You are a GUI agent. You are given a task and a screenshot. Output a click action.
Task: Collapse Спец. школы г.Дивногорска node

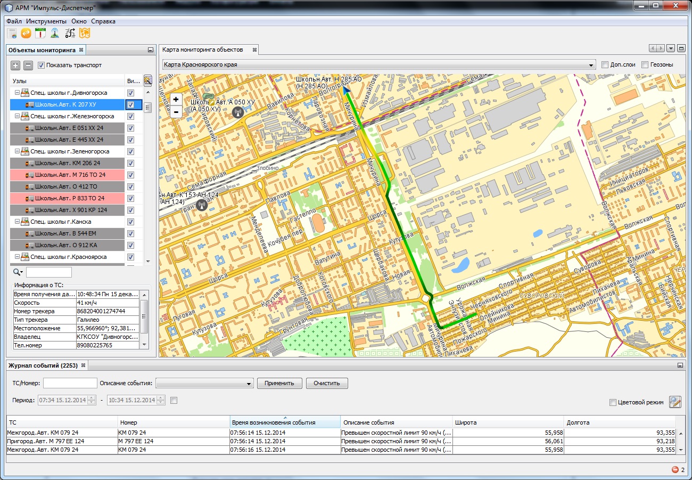(x=17, y=93)
